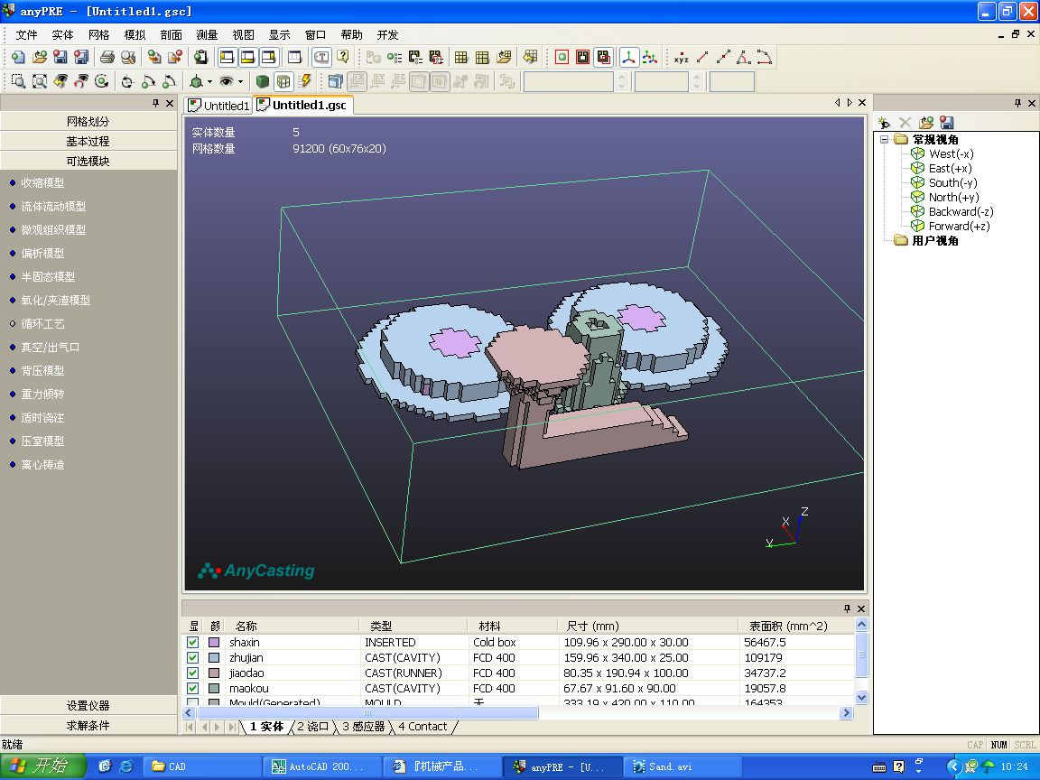Click the section plane window icon
The height and width of the screenshot is (780, 1040).
(336, 81)
